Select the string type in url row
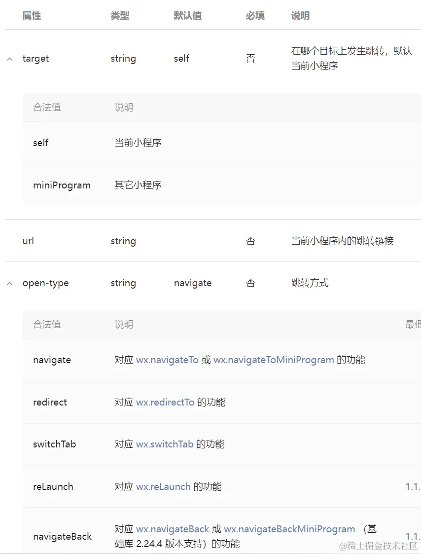The image size is (421, 554). [123, 241]
